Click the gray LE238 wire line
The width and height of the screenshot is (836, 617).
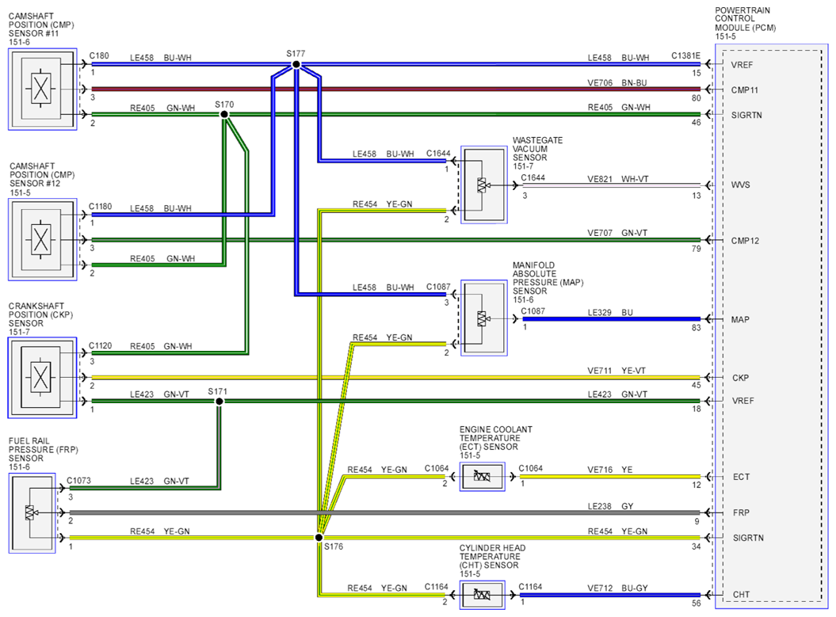click(x=384, y=512)
